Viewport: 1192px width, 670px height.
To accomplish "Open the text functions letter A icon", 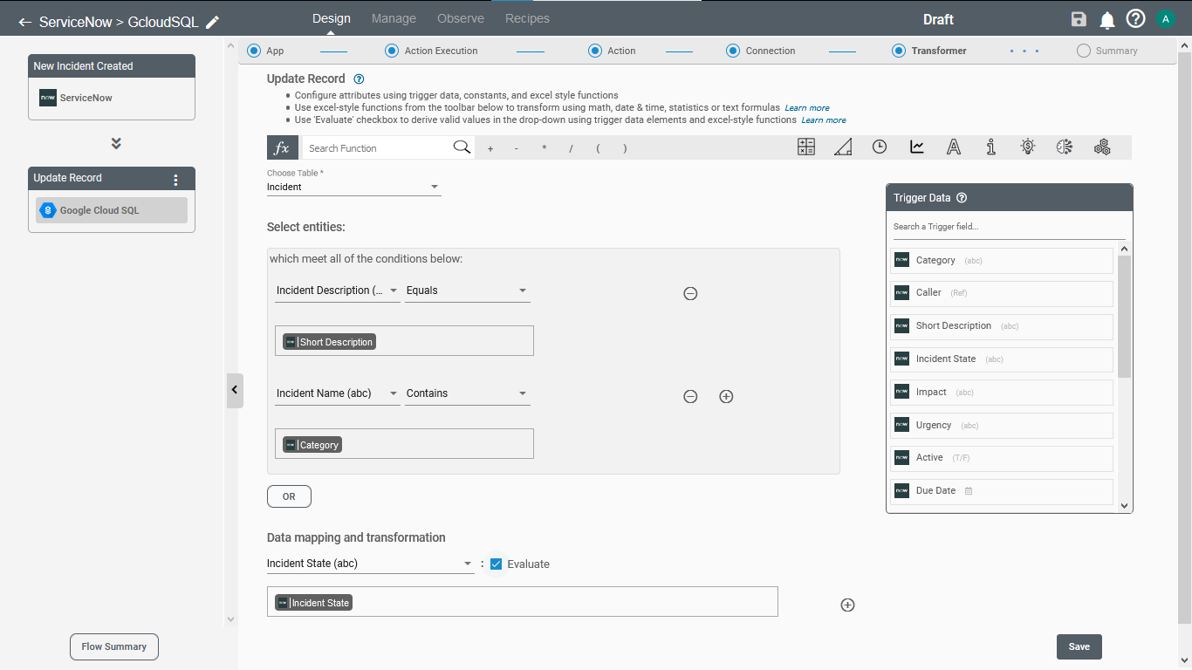I will pyautogui.click(x=954, y=147).
